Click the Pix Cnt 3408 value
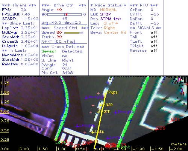 (67, 73)
